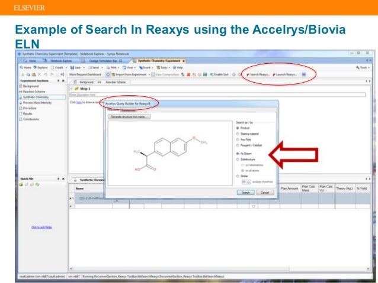Click the refresh circle icon before Import
378x283 pixels.
pos(108,74)
